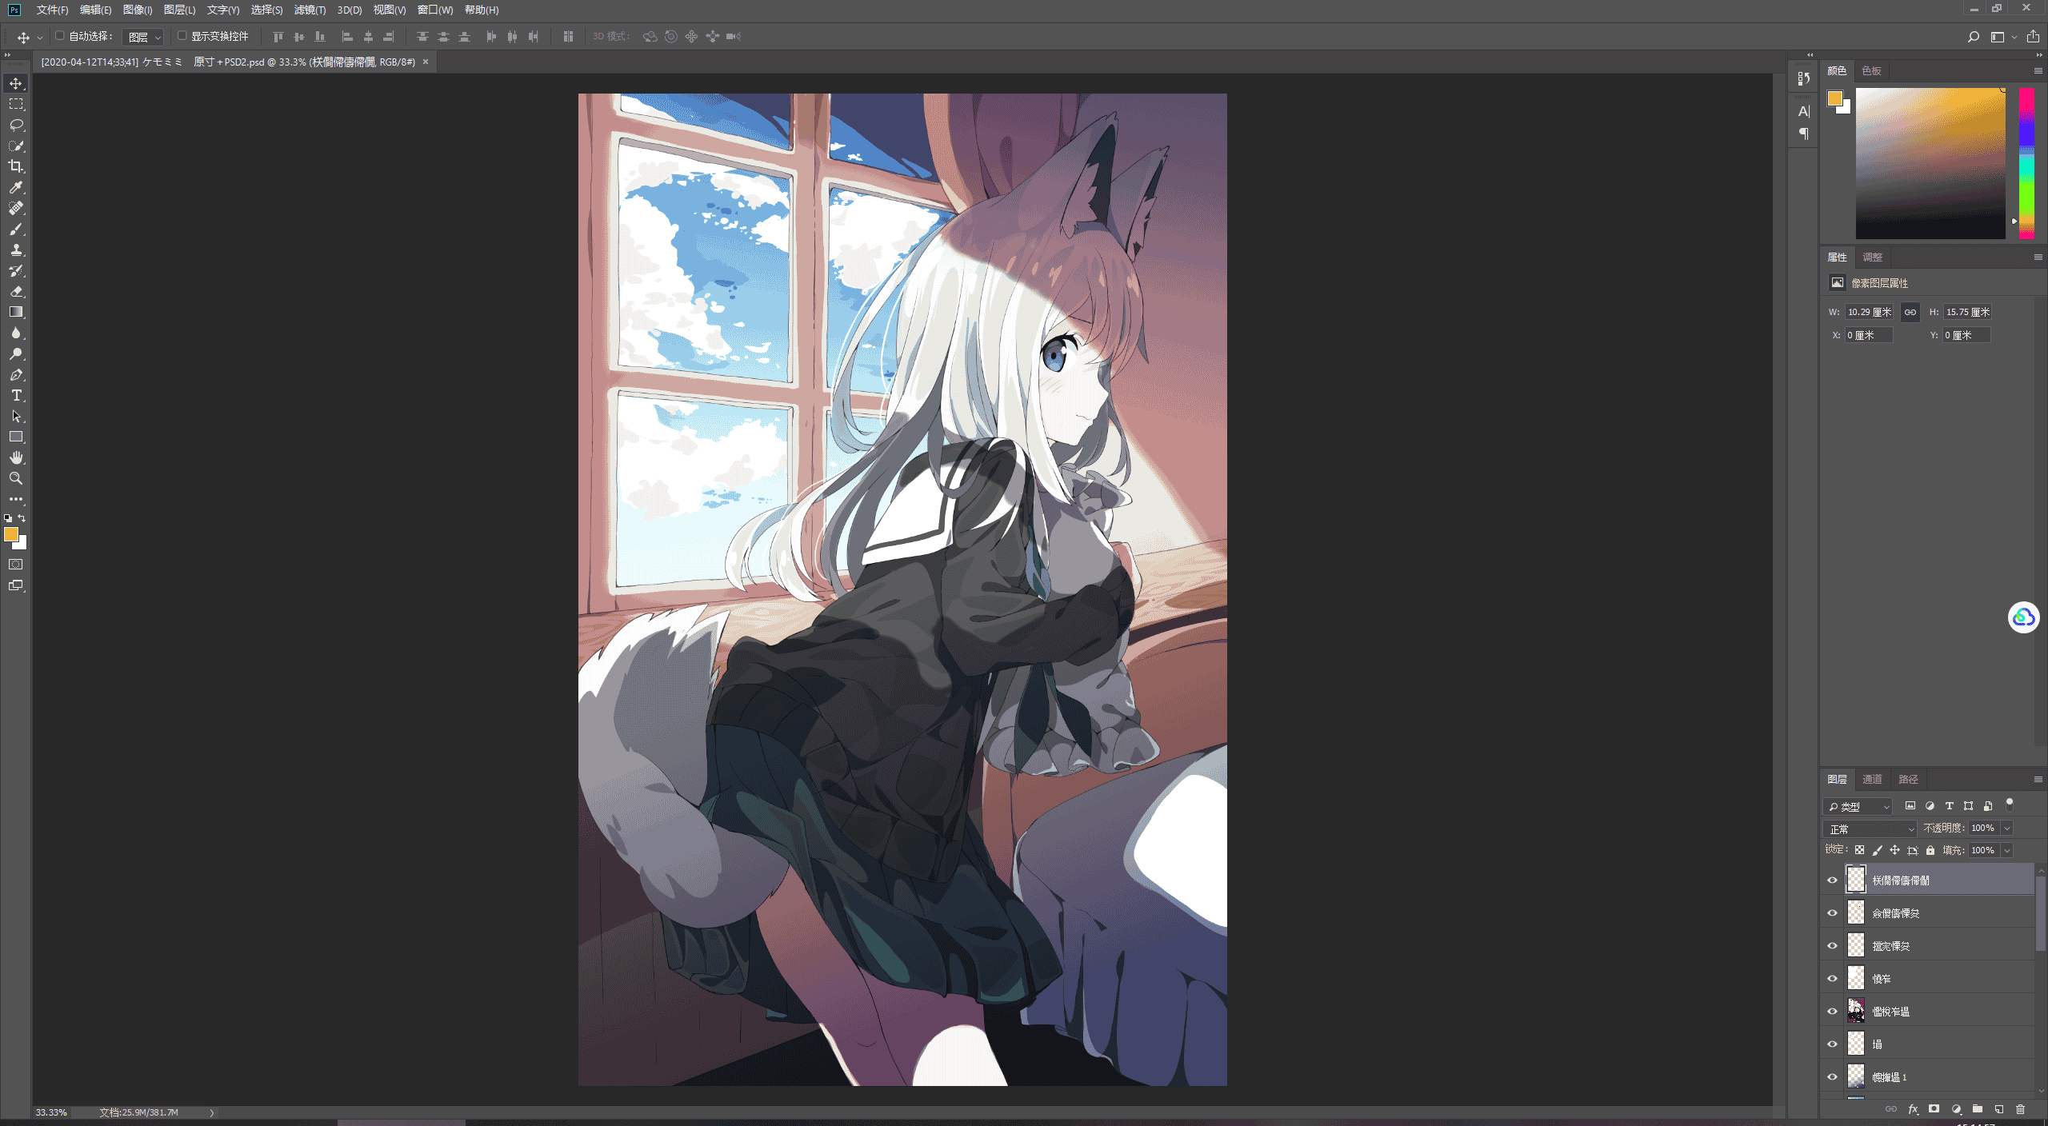Click the layer style fx icon
The width and height of the screenshot is (2048, 1126).
(x=1913, y=1109)
